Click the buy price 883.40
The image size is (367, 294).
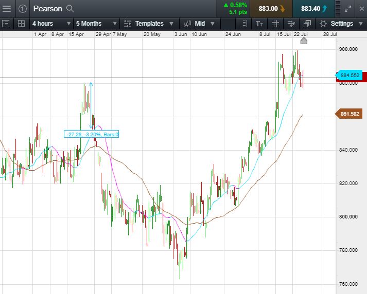tap(313, 9)
